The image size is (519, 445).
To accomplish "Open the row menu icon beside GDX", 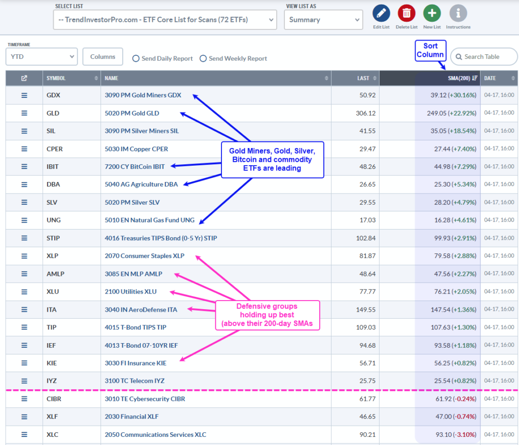I will tap(23, 95).
